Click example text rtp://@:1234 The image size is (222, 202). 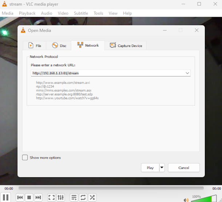(45, 87)
